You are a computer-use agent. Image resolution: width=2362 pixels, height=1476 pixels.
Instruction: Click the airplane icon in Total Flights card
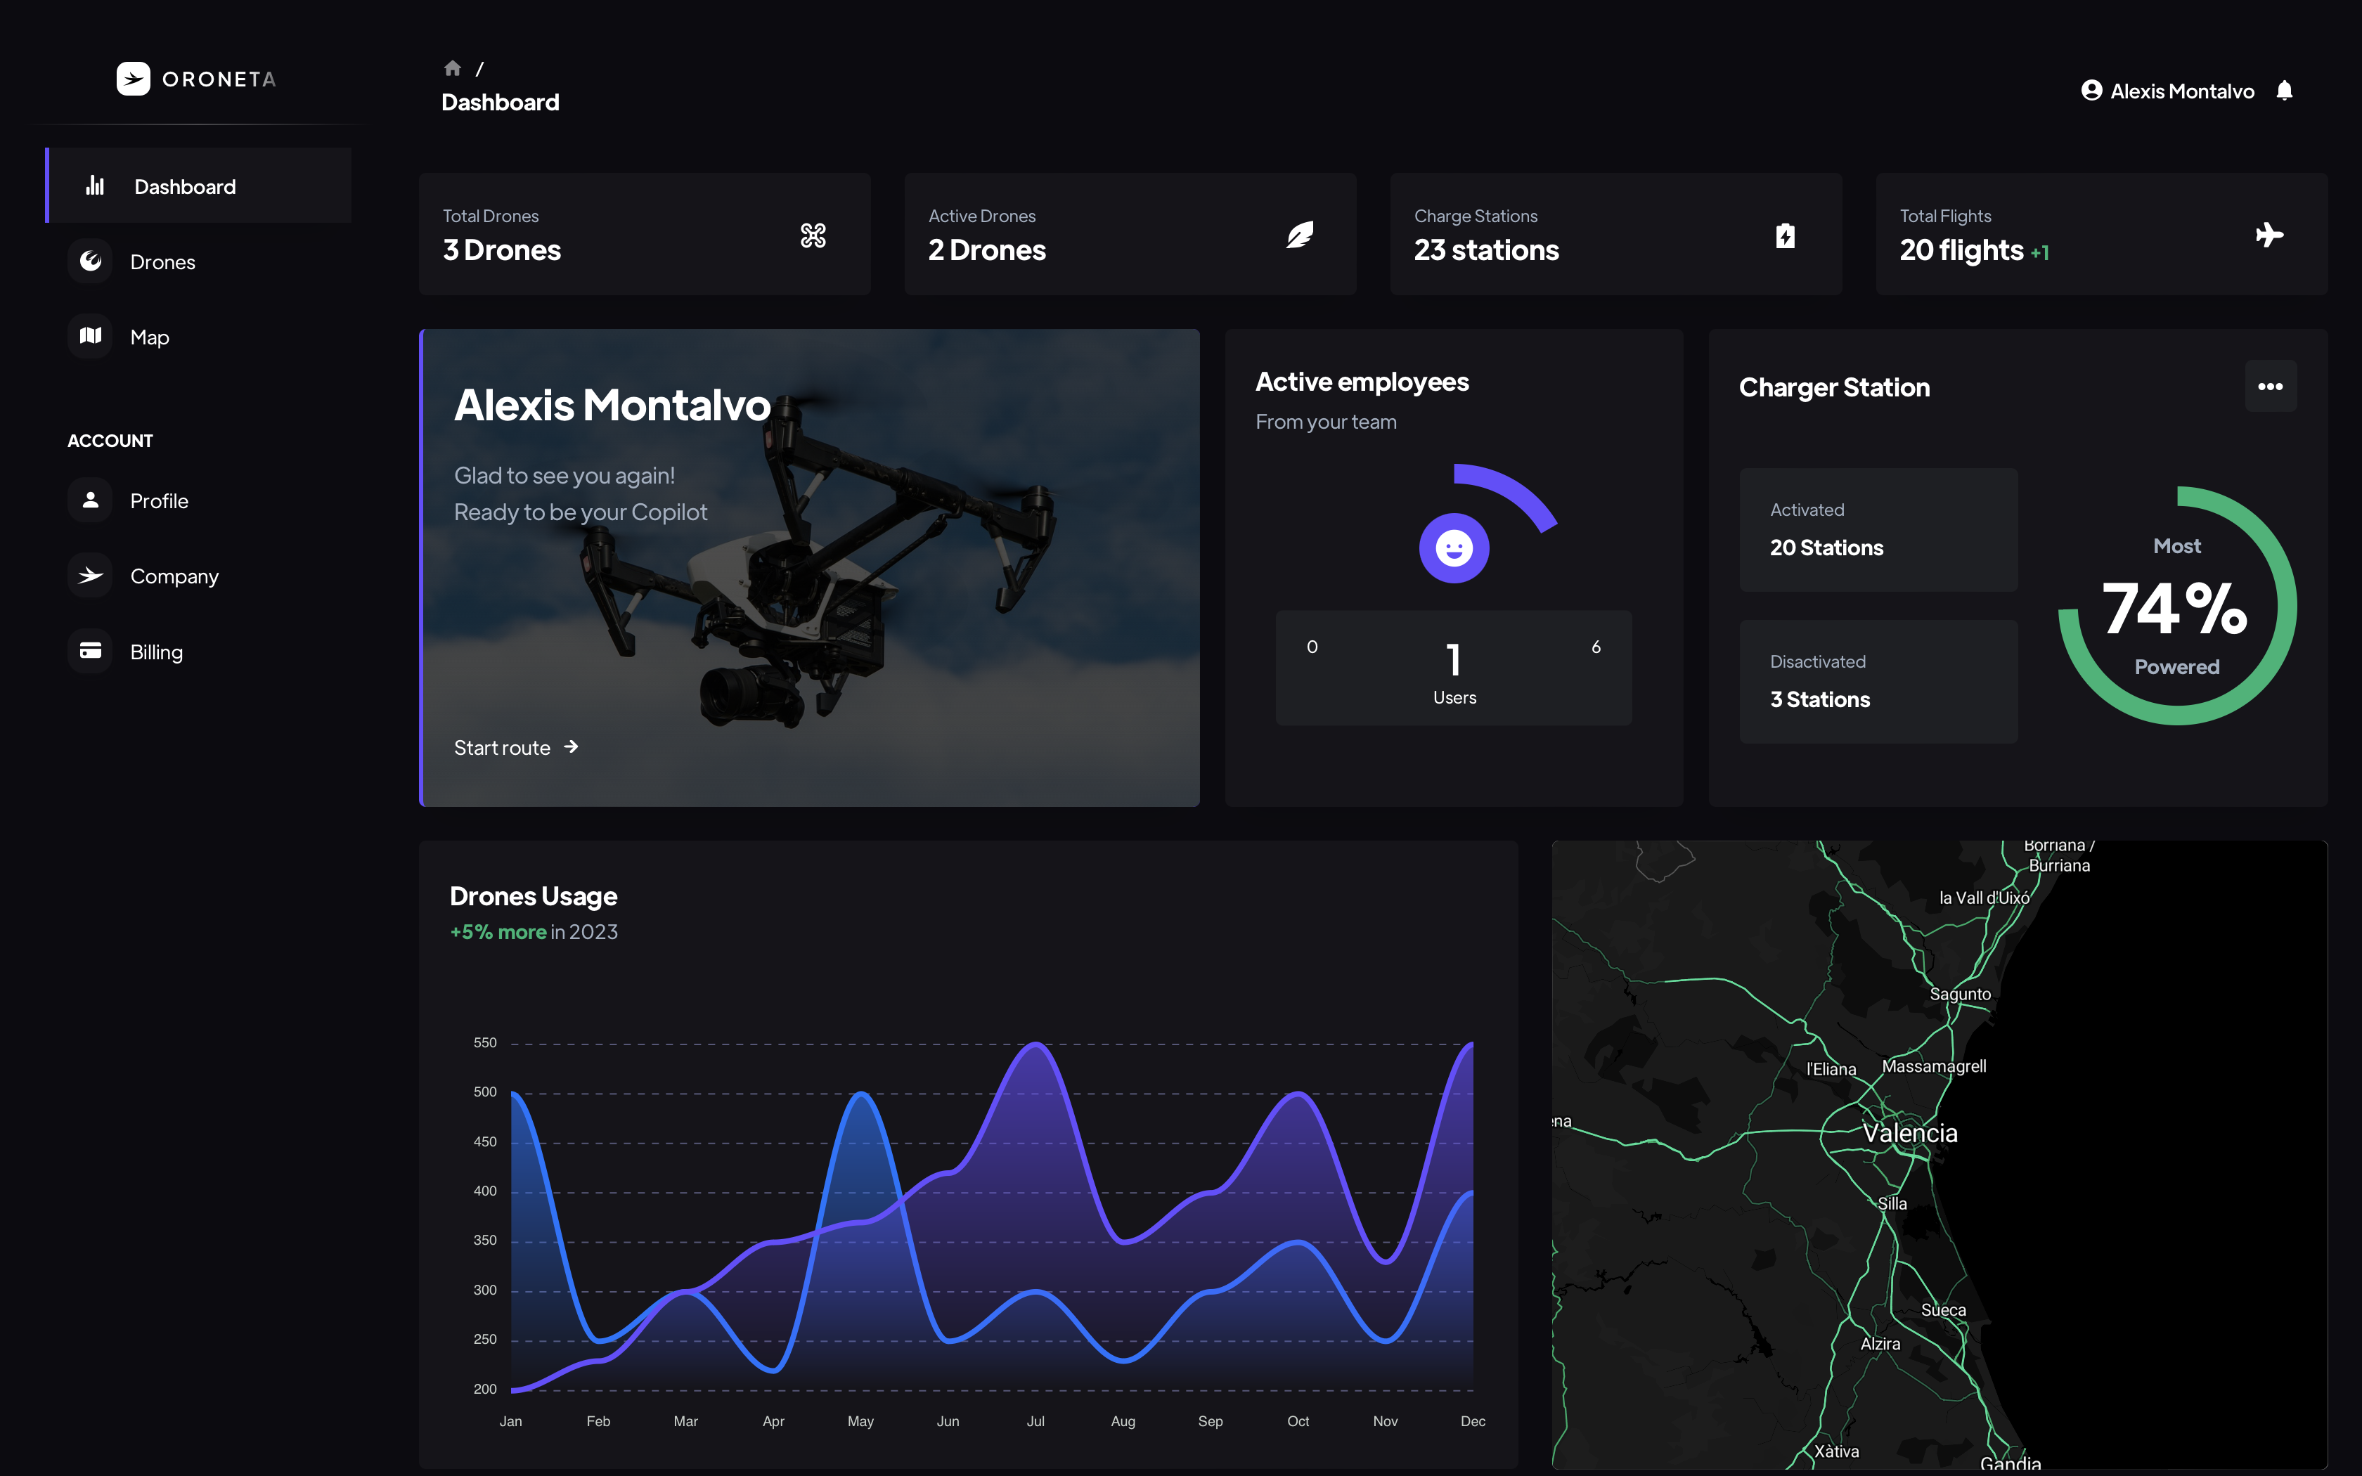pos(2269,235)
